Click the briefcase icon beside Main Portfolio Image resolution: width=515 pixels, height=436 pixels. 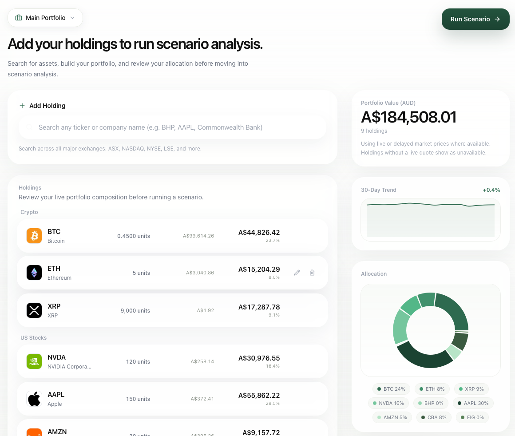(x=19, y=18)
